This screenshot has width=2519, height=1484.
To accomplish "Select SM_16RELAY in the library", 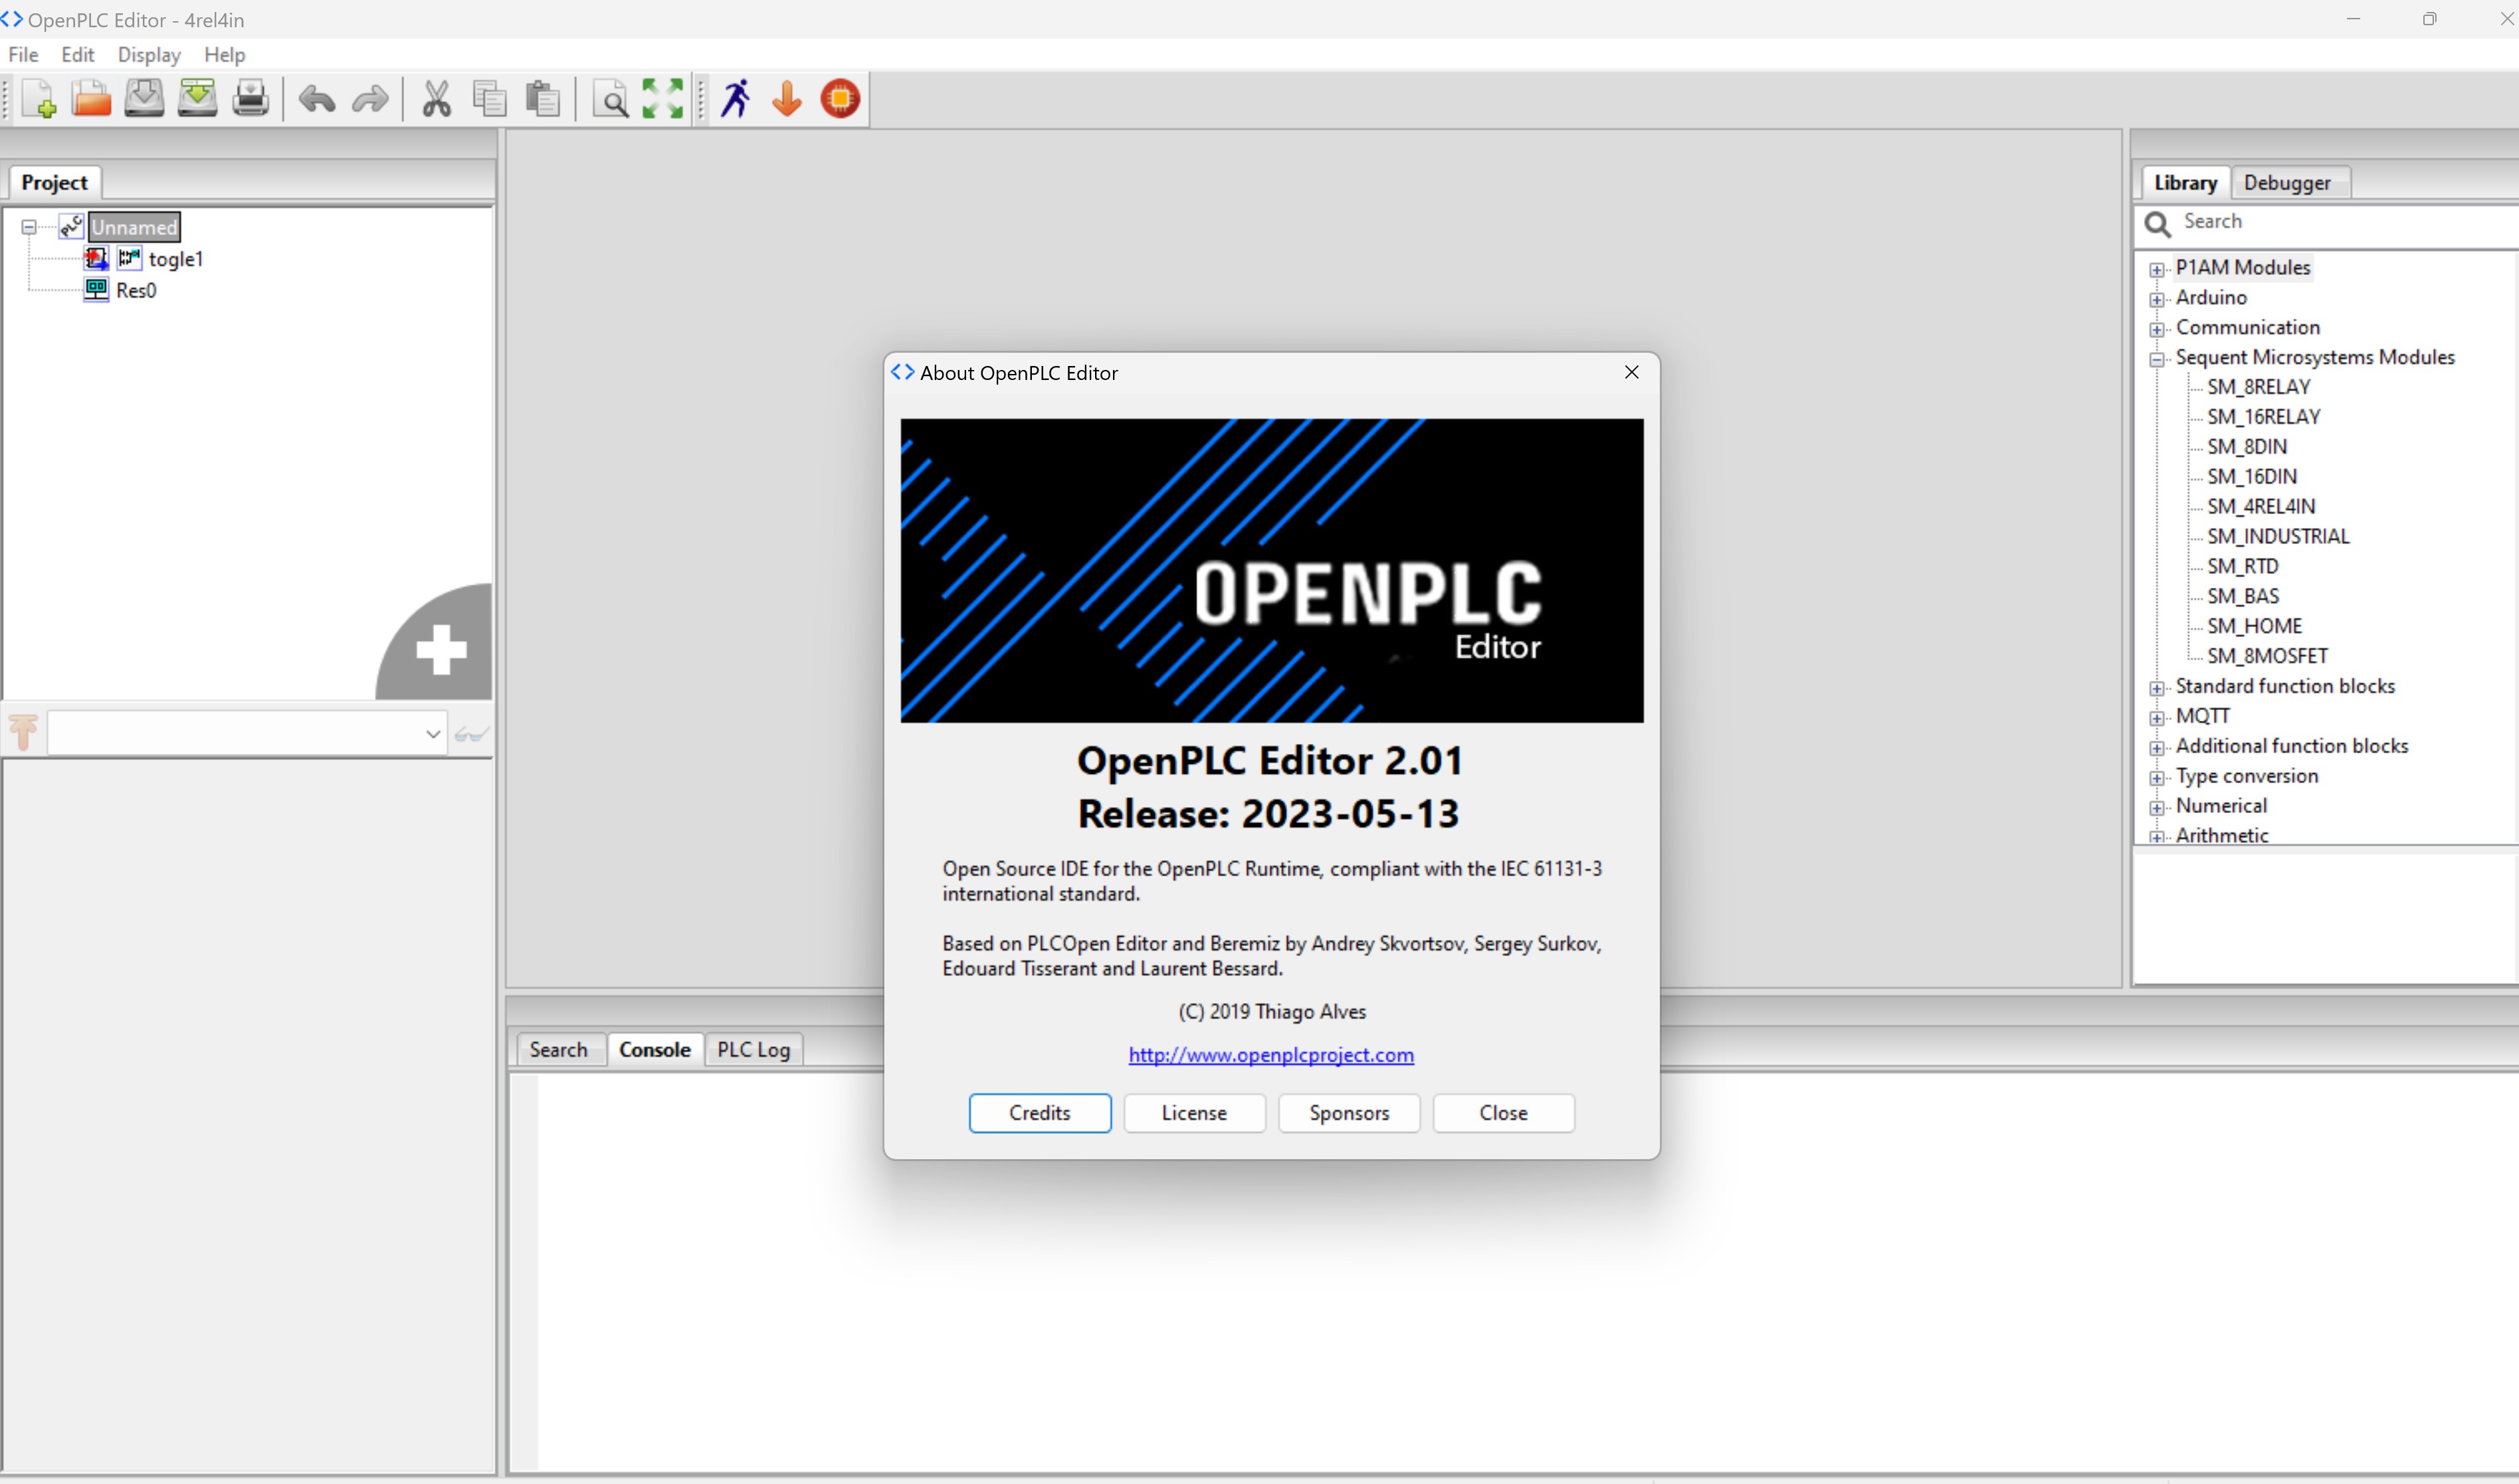I will pyautogui.click(x=2263, y=417).
